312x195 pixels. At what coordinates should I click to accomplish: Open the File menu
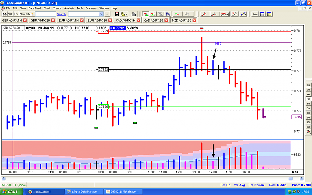[8, 8]
